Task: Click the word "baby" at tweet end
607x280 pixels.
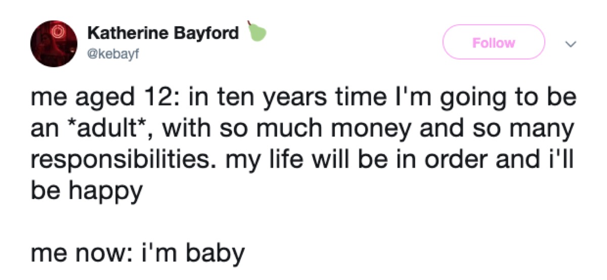Action: pyautogui.click(x=215, y=253)
